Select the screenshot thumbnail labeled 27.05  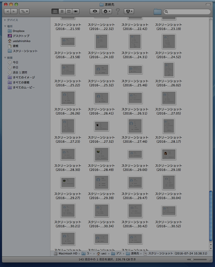(x=169, y=98)
